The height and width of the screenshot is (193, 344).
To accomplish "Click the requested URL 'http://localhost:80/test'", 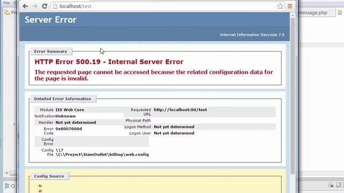I will pyautogui.click(x=181, y=109).
